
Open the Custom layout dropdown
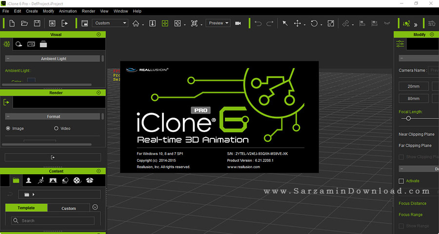pyautogui.click(x=110, y=23)
